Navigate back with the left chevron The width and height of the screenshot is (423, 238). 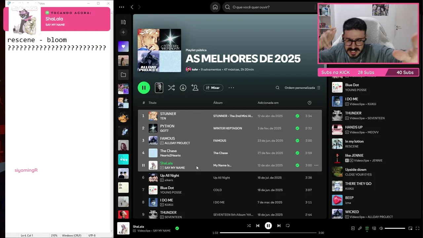click(132, 7)
